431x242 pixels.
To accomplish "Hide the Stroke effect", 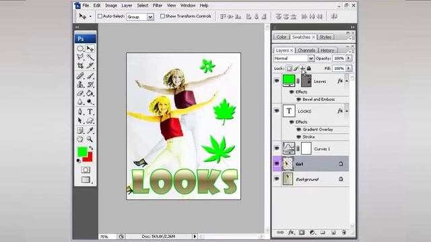I will 298,136.
